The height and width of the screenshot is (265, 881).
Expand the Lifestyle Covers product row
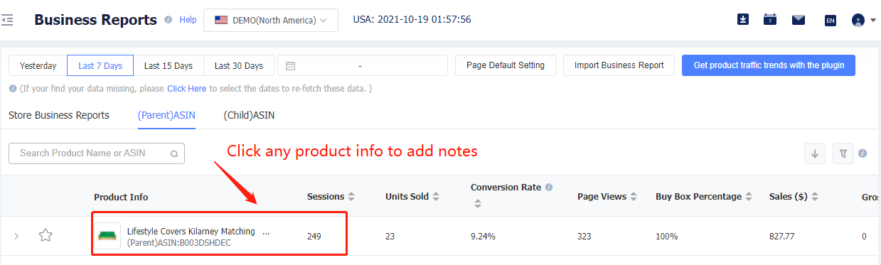17,236
